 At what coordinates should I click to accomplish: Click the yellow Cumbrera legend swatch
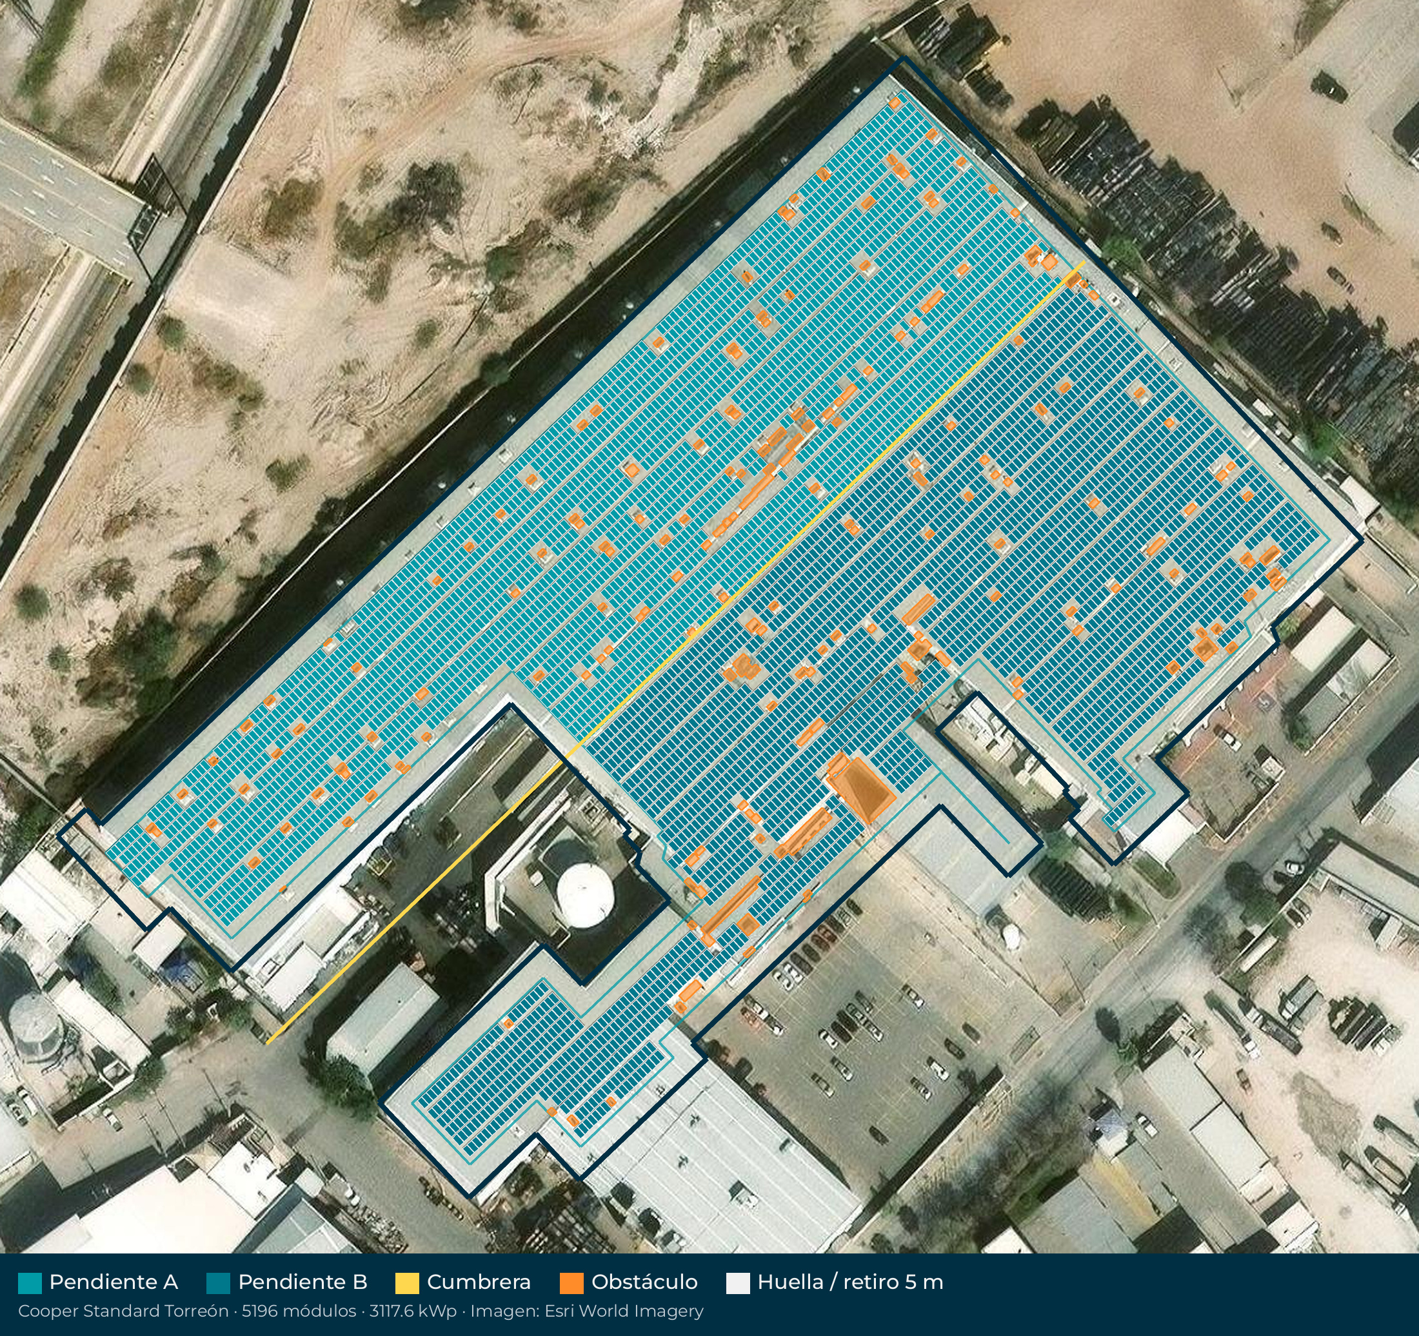point(407,1282)
